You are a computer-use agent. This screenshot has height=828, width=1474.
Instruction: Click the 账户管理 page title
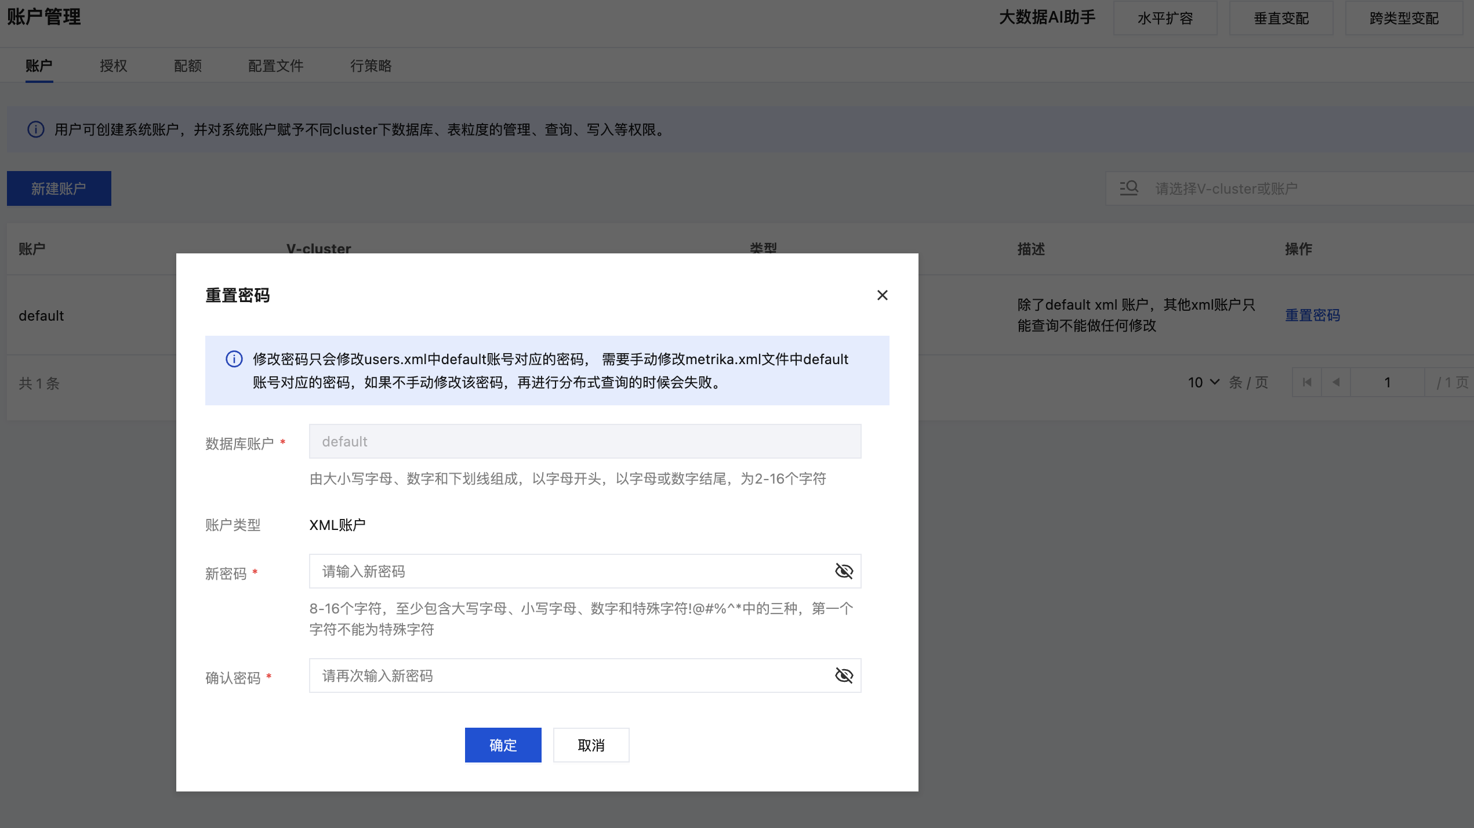pos(43,17)
